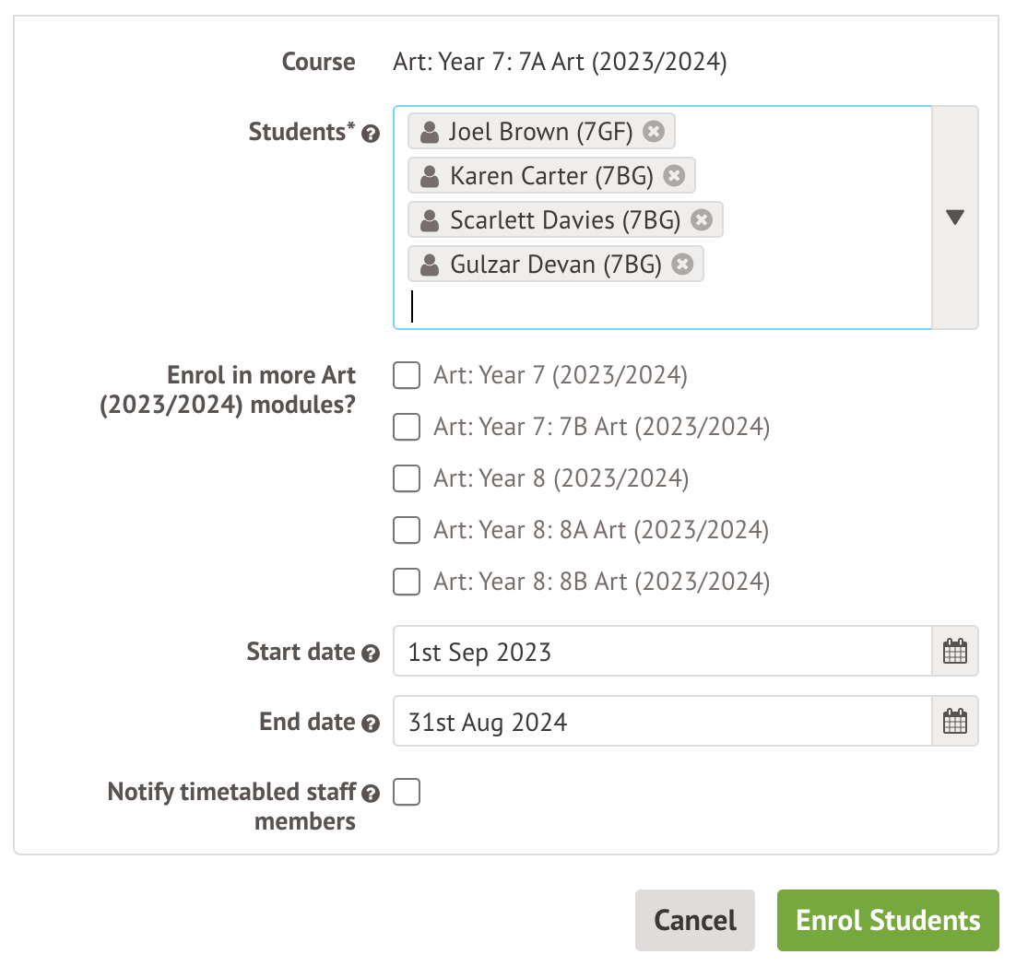Viewport: 1016px width, 966px height.
Task: Remove Scarlett Davies student tag
Action: click(x=702, y=220)
